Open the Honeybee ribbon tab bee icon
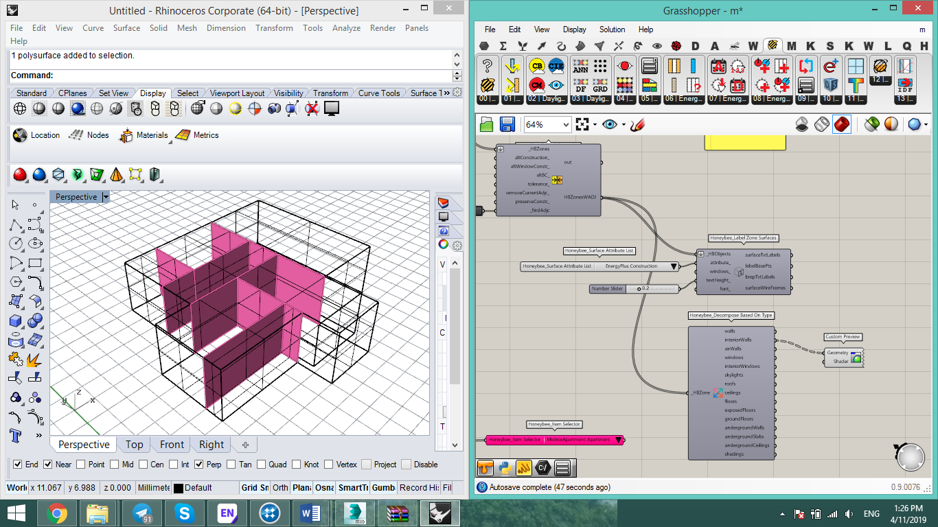 pyautogui.click(x=773, y=46)
